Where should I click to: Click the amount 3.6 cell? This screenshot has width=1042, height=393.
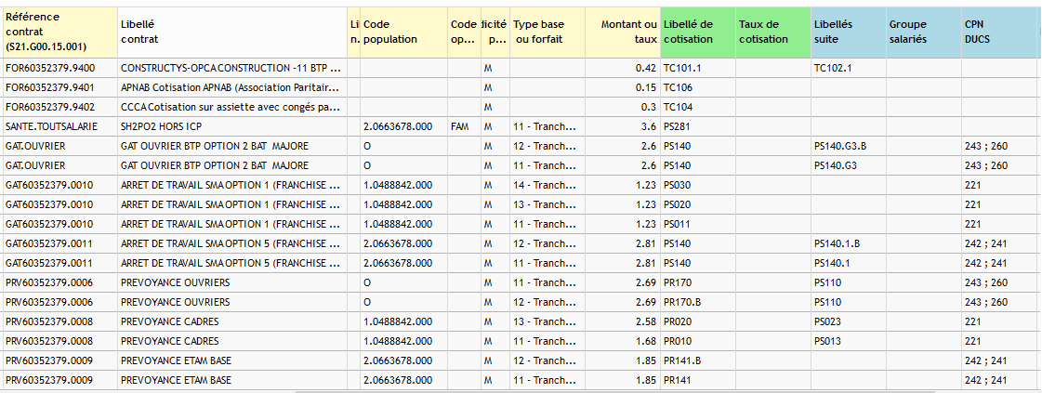(623, 126)
